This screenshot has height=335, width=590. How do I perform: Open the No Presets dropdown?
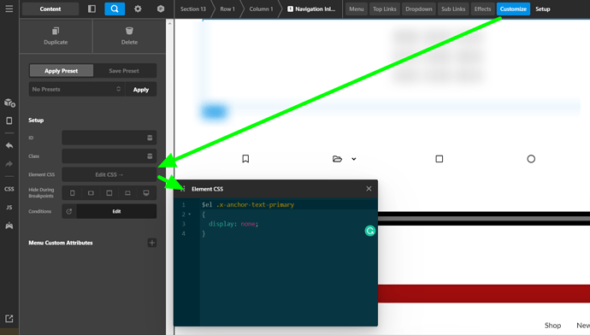[77, 89]
